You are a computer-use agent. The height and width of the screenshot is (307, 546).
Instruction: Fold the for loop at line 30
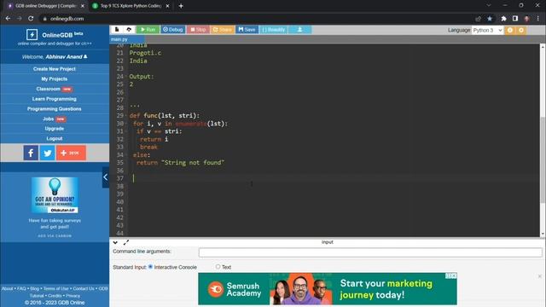click(126, 124)
